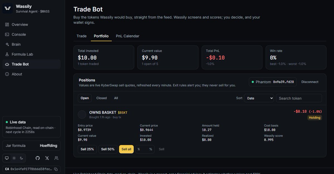Click the Win rate 0% card

pyautogui.click(x=296, y=57)
